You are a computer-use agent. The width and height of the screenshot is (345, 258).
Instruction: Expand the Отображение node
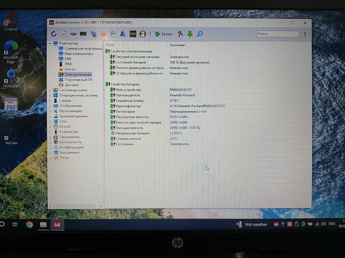click(50, 106)
